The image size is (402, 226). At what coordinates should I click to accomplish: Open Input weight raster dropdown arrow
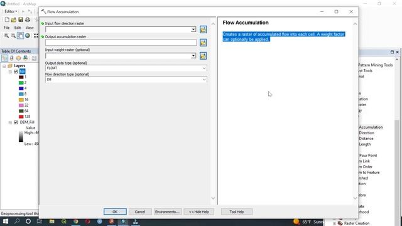tap(193, 56)
